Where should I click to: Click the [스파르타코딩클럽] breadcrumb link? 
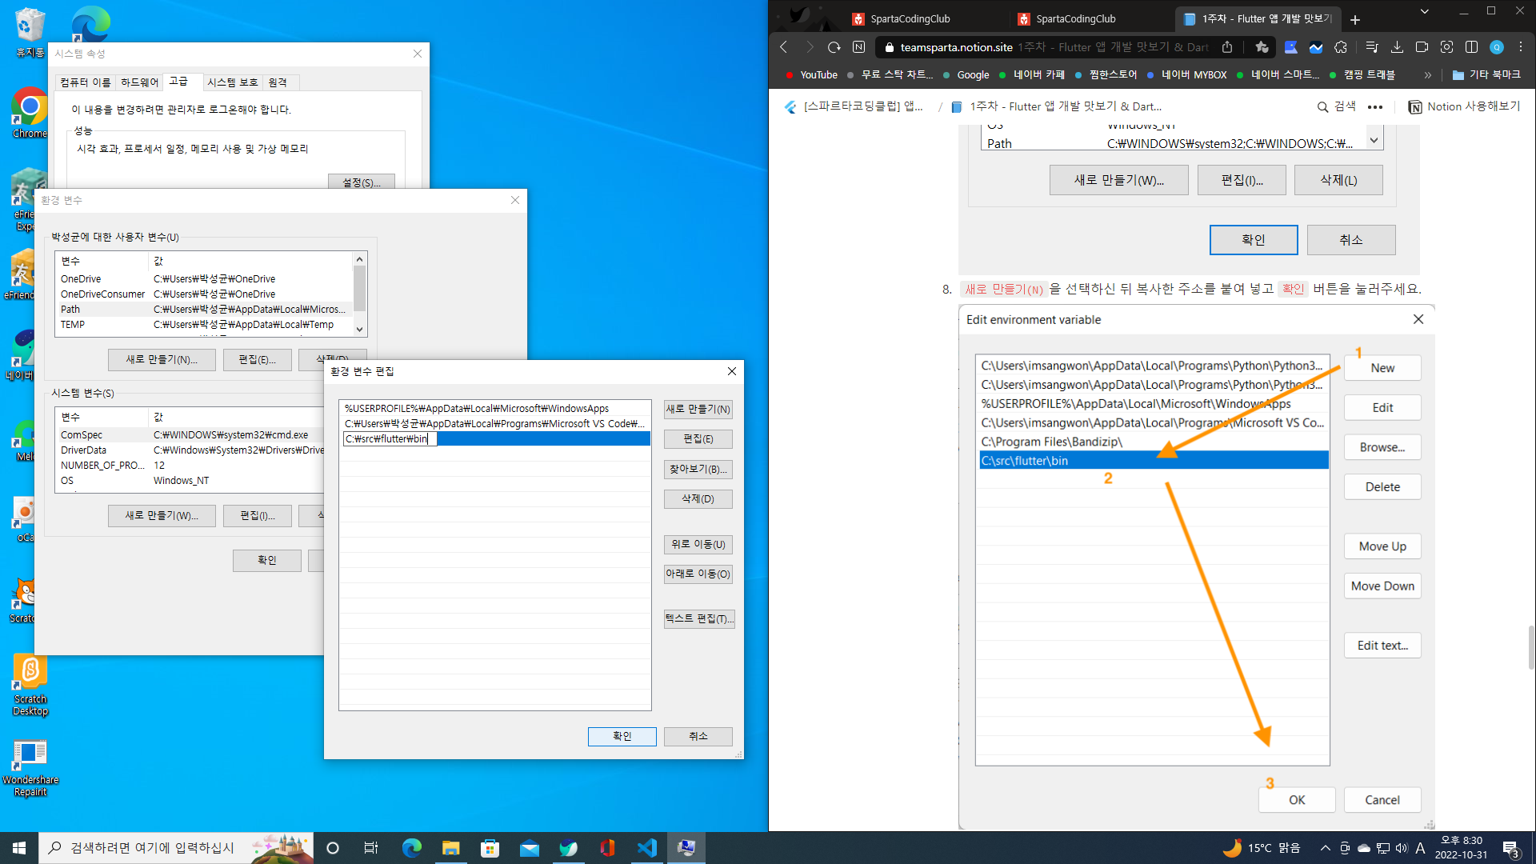(854, 106)
